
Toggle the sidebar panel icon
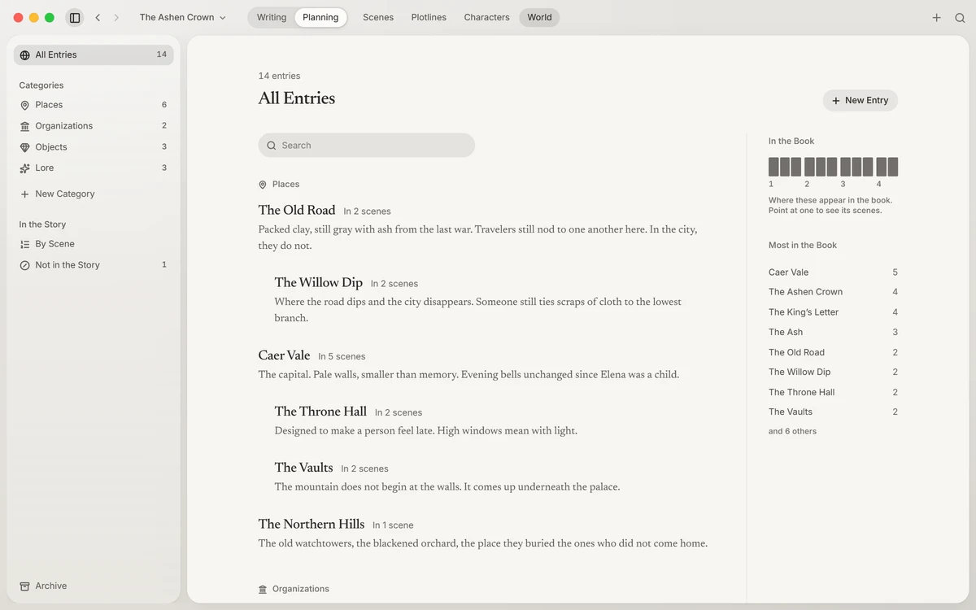(75, 17)
